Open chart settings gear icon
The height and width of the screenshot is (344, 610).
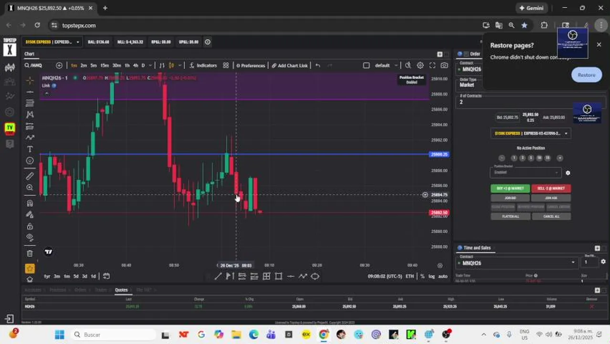pos(420,65)
